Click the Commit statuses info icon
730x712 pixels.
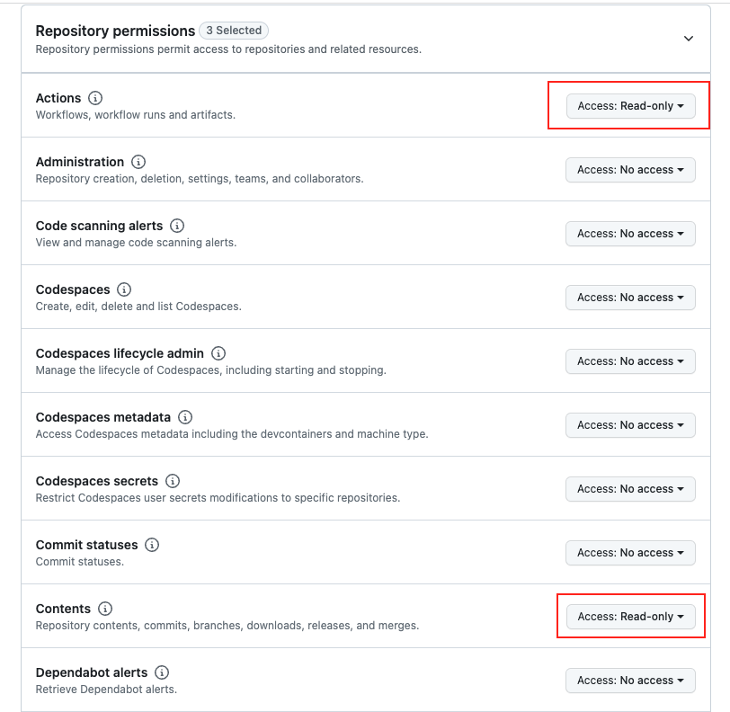[152, 545]
